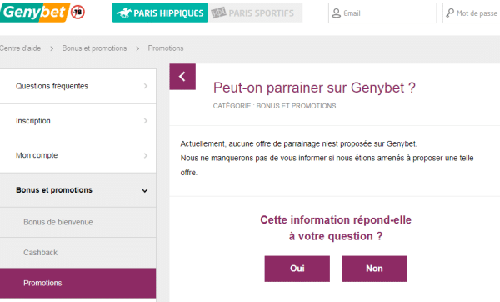Click the Genybet logo

[x=34, y=13]
